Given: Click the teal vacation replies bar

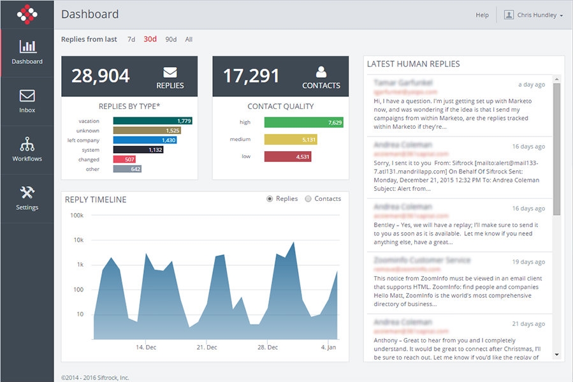Looking at the screenshot, I should 152,121.
